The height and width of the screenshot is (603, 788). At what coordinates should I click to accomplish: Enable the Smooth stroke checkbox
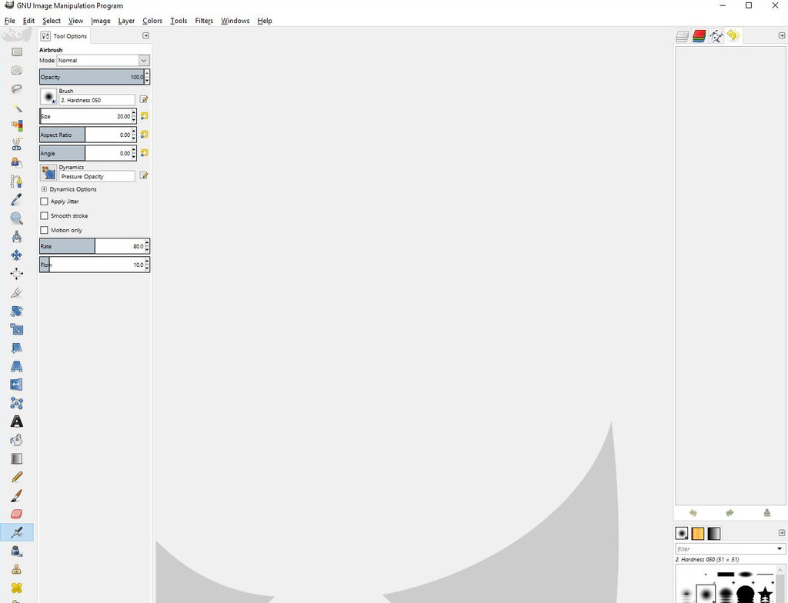pyautogui.click(x=44, y=215)
